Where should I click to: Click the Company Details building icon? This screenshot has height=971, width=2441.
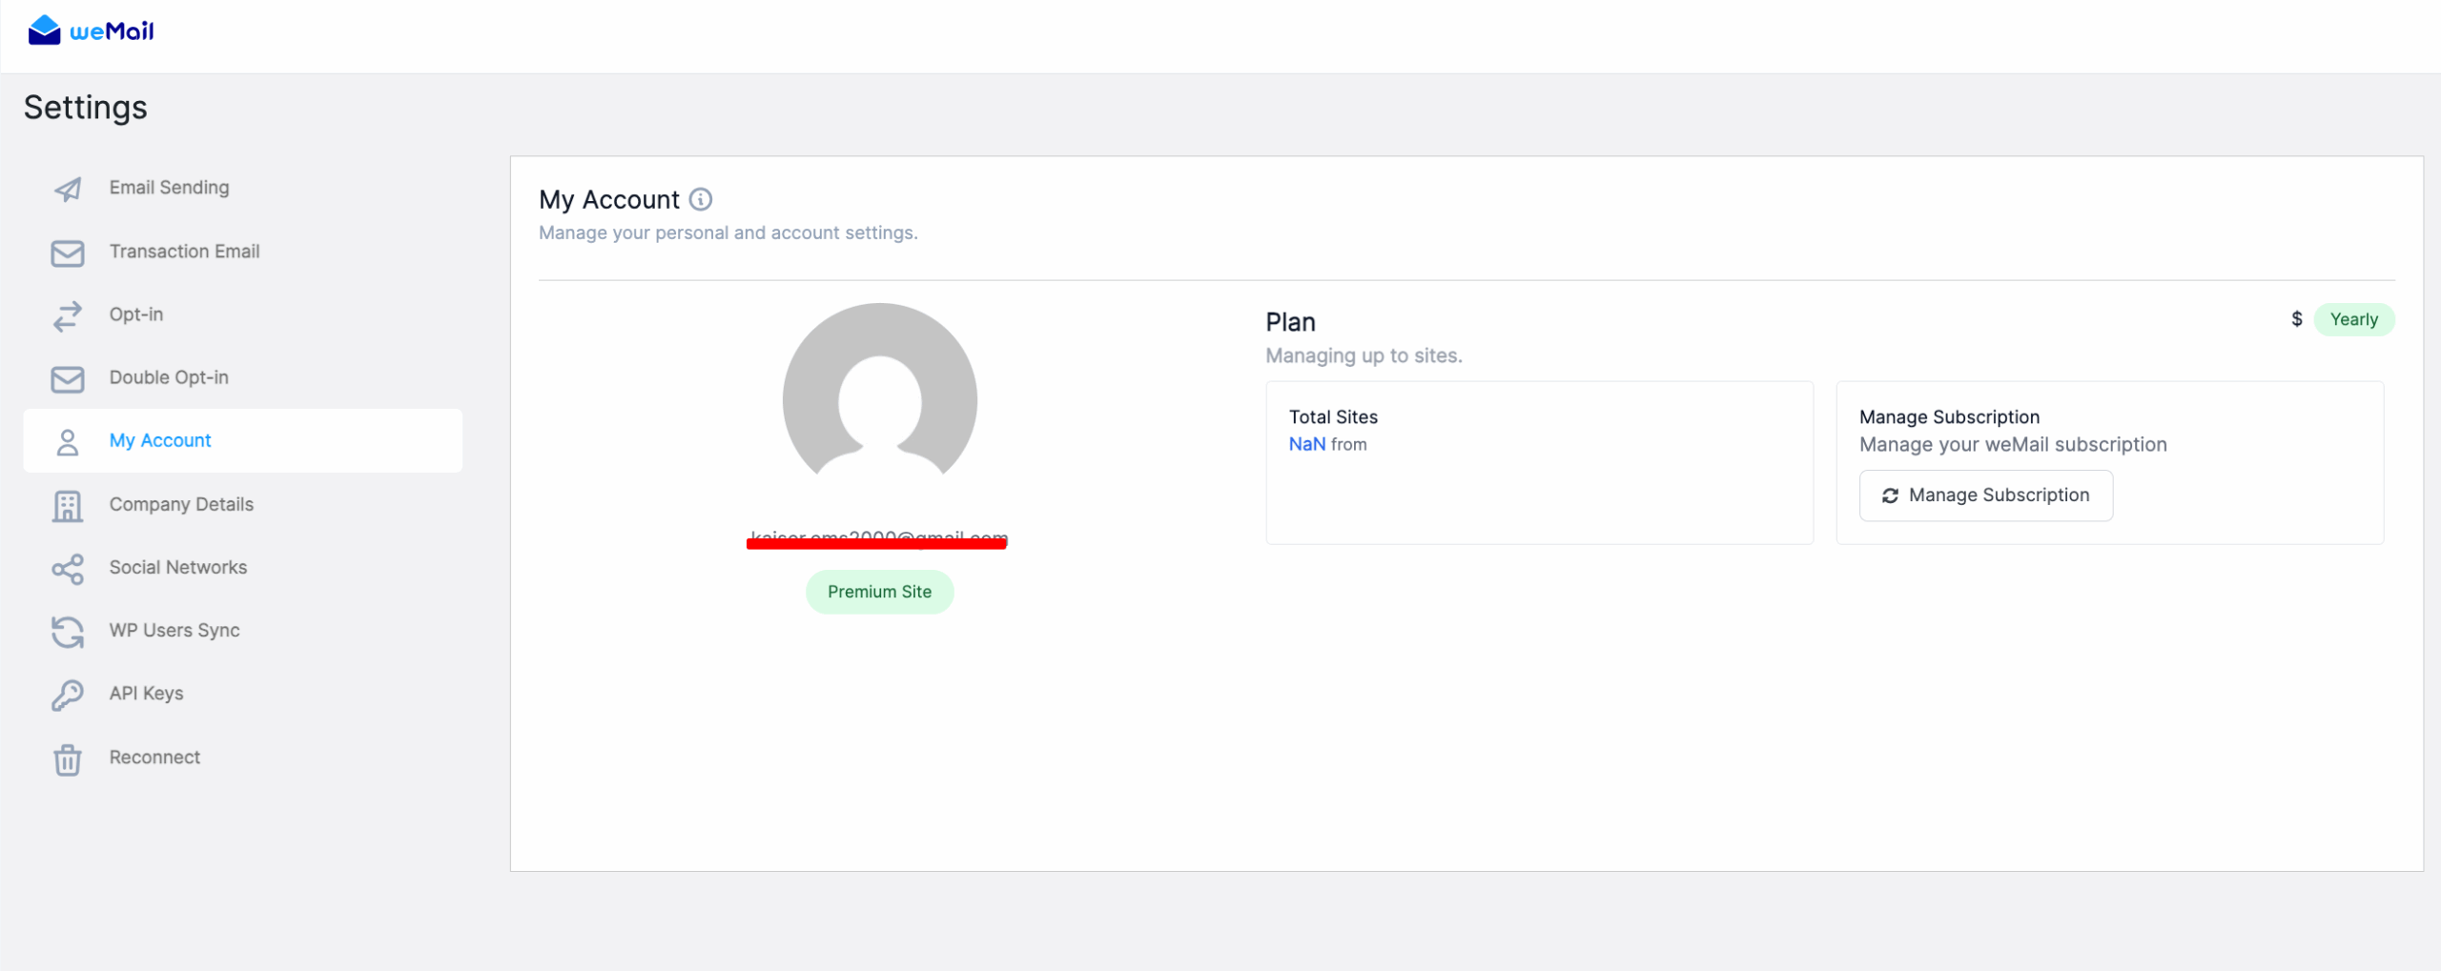[68, 505]
